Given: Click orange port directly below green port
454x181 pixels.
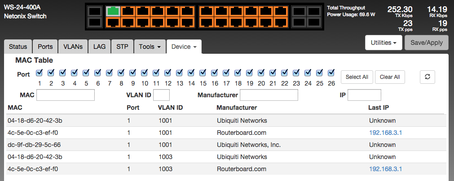Looking at the screenshot, I should point(114,22).
